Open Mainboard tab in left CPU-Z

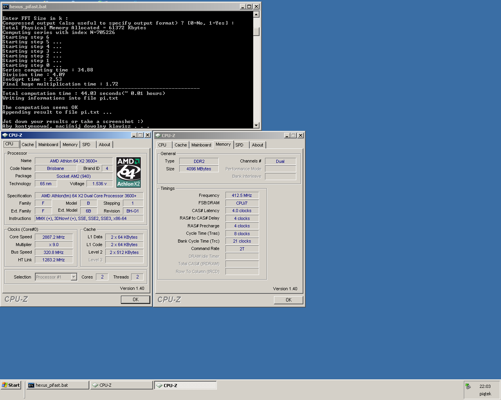click(x=48, y=145)
